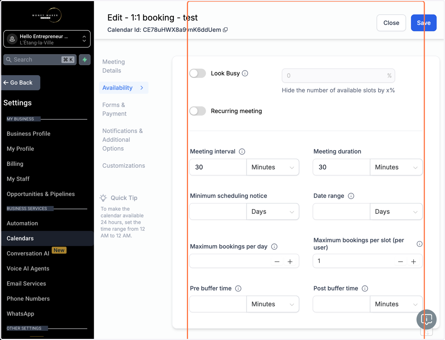Show Post buffer time info icon
This screenshot has width=445, height=340.
click(x=365, y=289)
